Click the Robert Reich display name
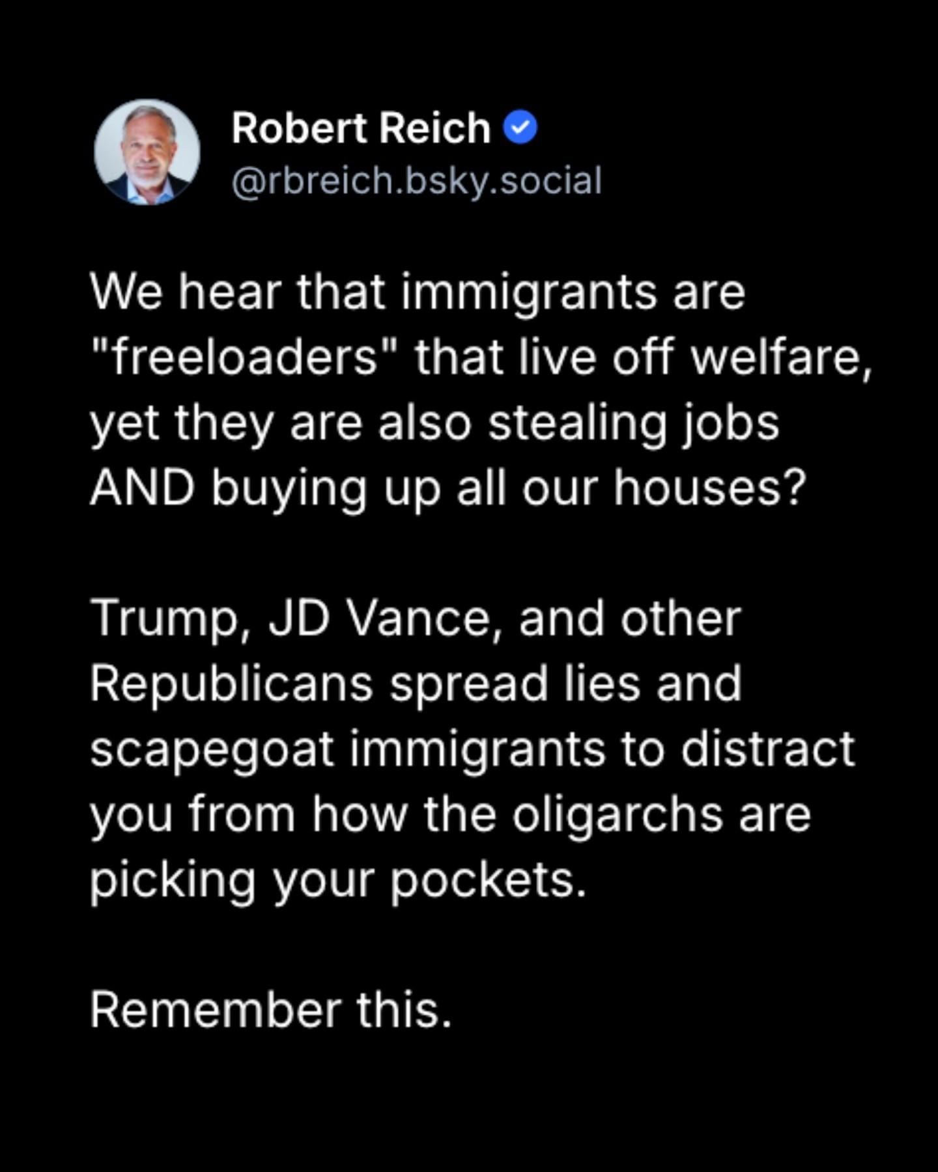 coord(360,128)
